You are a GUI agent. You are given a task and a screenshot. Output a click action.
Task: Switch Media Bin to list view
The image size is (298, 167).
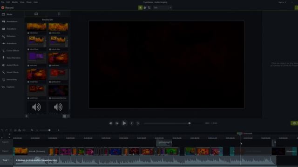point(68,116)
